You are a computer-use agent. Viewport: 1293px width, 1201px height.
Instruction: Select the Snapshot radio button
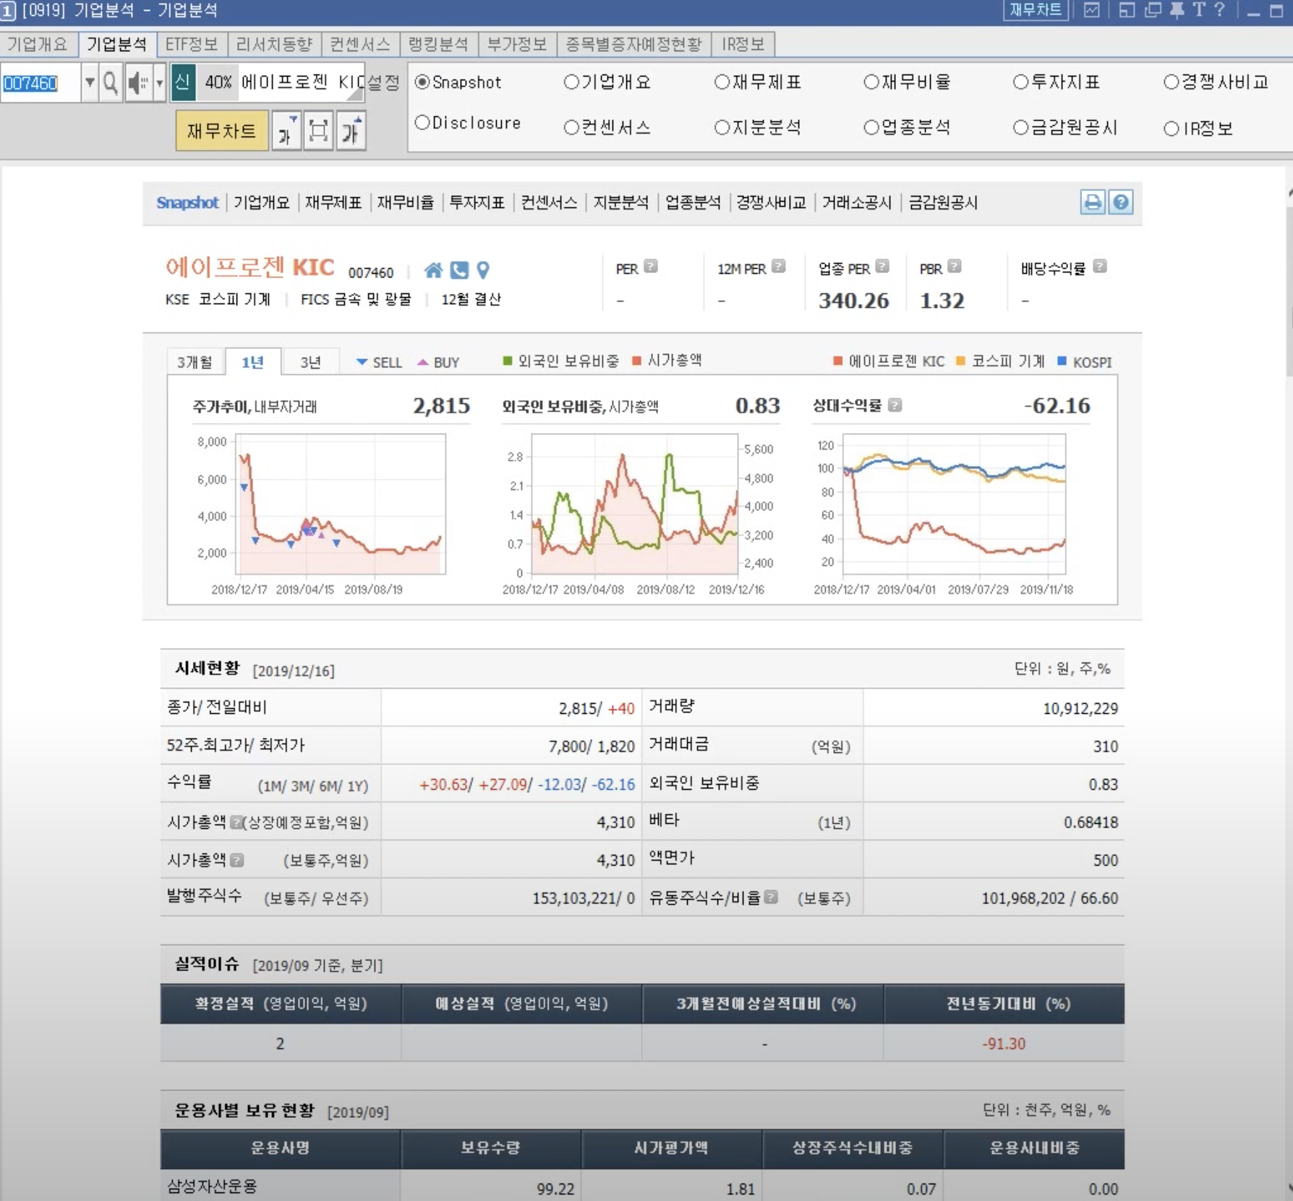(x=422, y=82)
